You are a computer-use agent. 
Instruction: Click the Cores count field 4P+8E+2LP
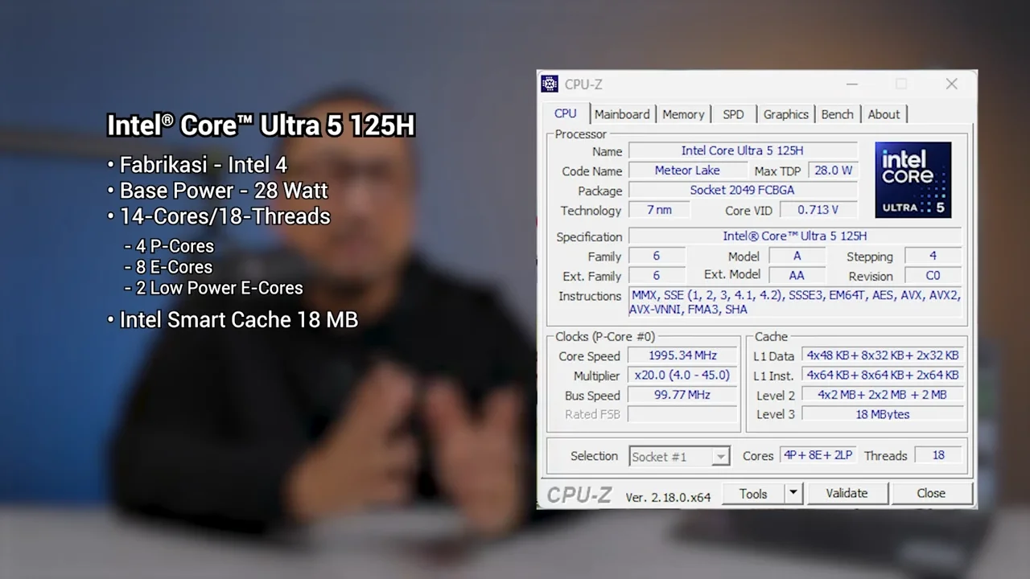tap(818, 455)
